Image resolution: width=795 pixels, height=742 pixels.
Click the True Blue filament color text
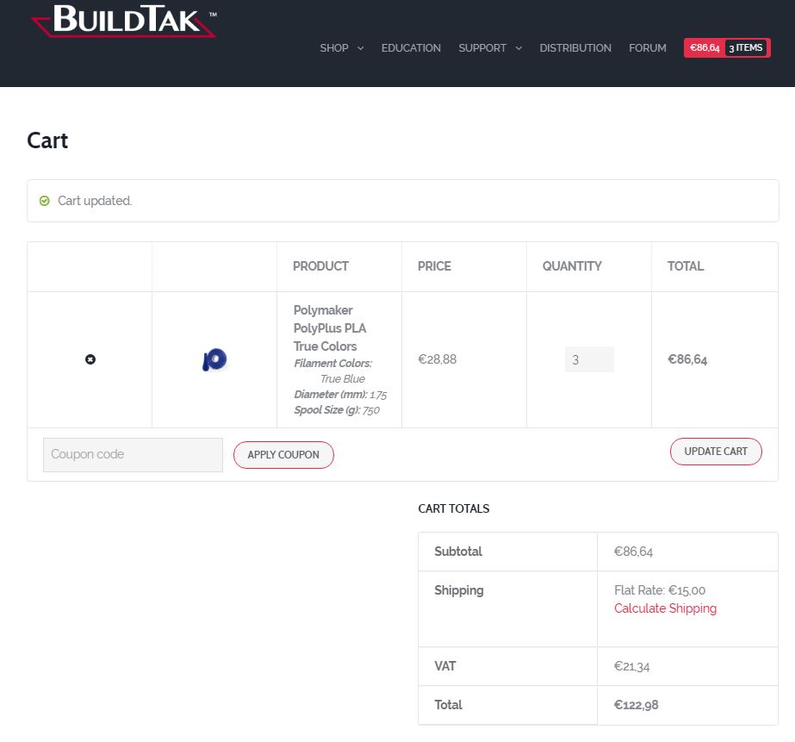[343, 379]
